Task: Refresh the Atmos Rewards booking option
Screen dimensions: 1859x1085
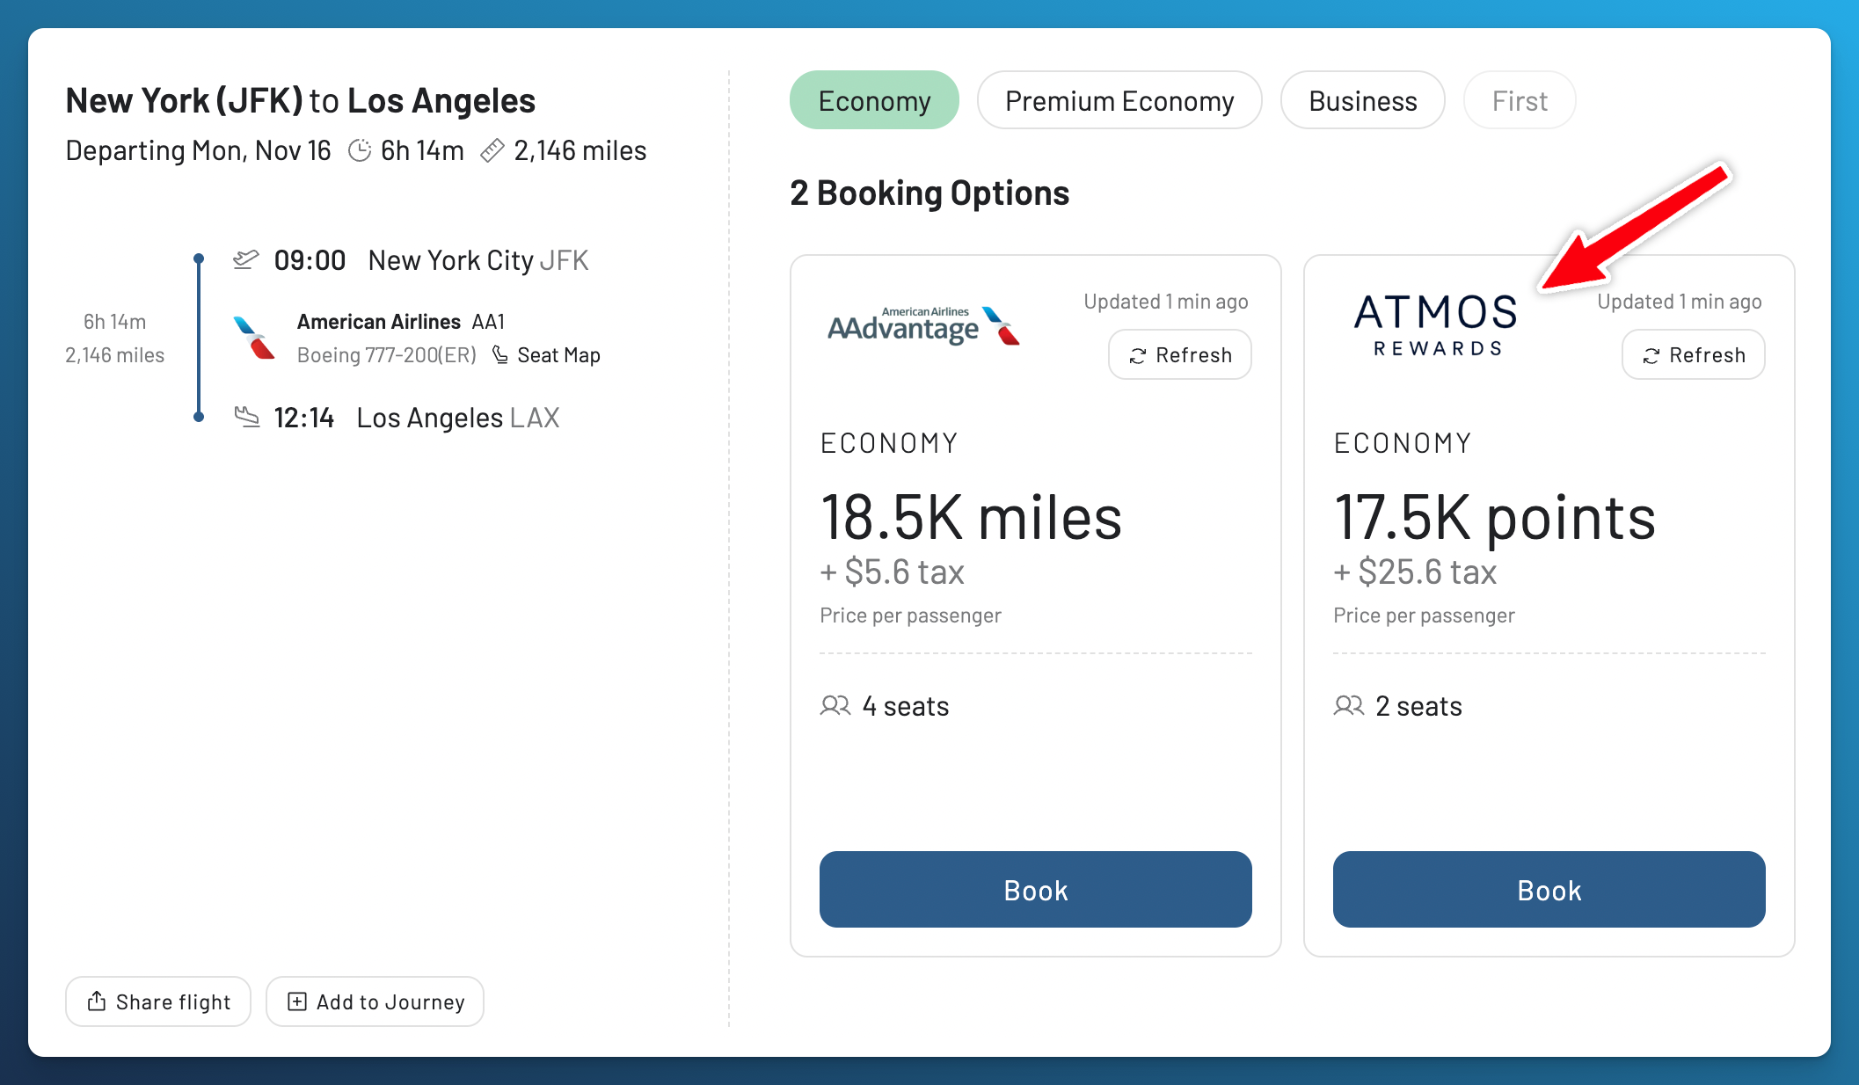Action: coord(1694,354)
